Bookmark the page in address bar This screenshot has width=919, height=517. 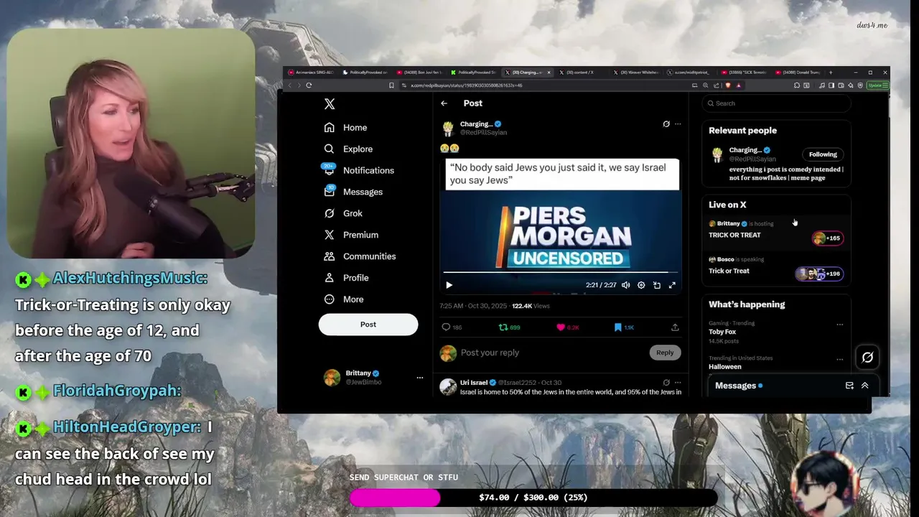tap(391, 85)
